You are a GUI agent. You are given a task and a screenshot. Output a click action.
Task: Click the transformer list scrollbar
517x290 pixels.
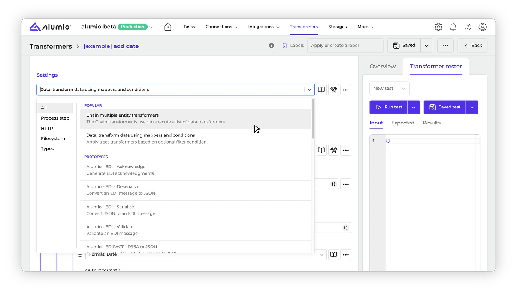point(313,119)
